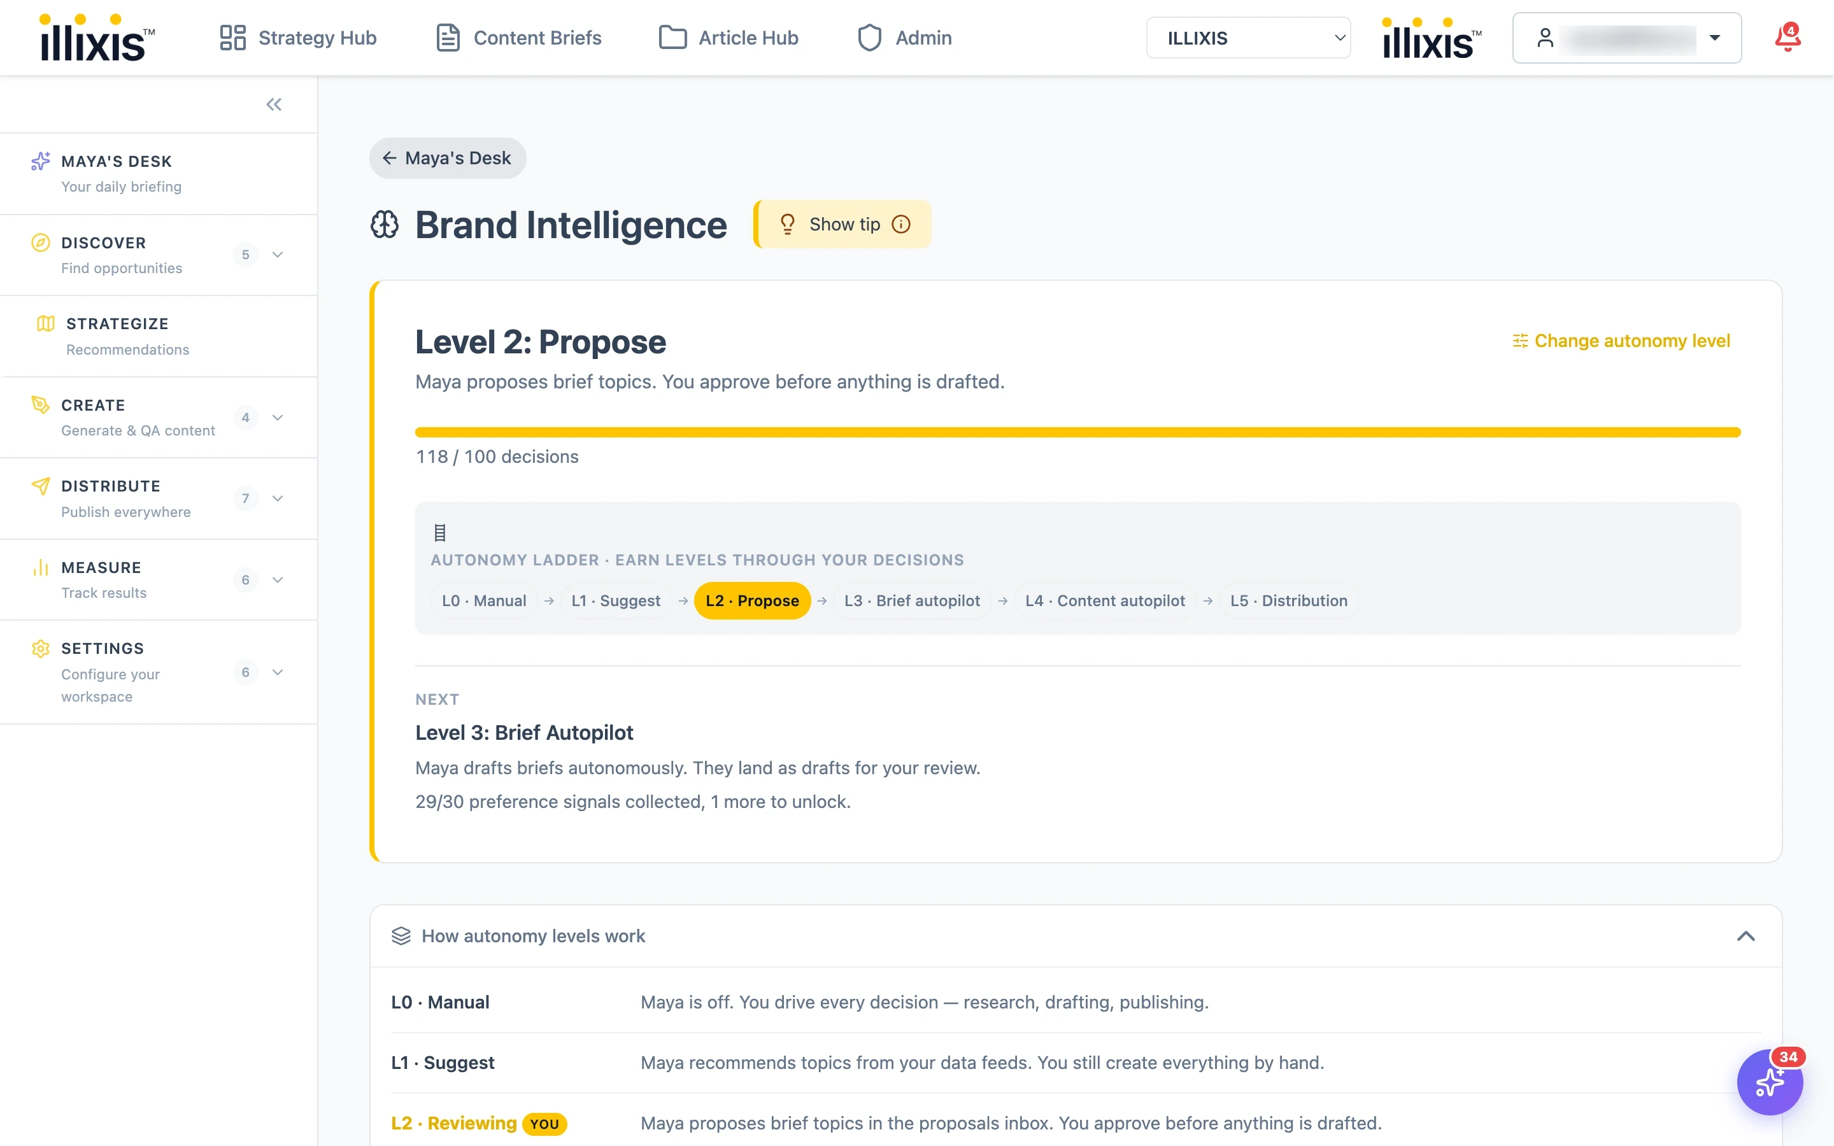The image size is (1834, 1146).
Task: Click the L2 · Reviewing row label
Action: pyautogui.click(x=454, y=1123)
